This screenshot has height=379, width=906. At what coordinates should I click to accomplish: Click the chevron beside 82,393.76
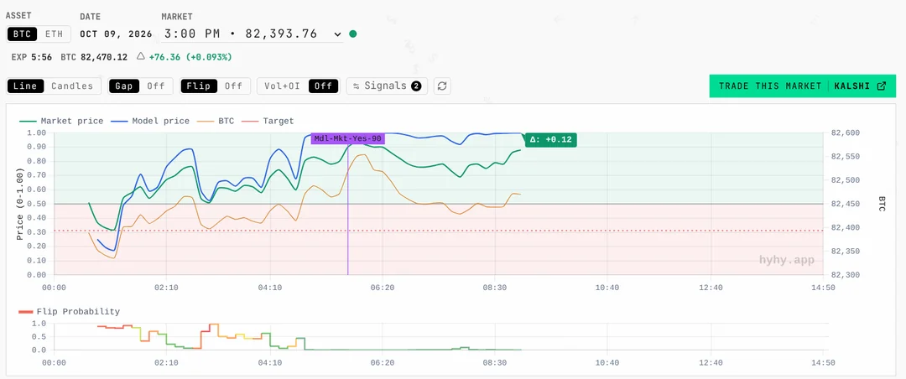point(337,34)
